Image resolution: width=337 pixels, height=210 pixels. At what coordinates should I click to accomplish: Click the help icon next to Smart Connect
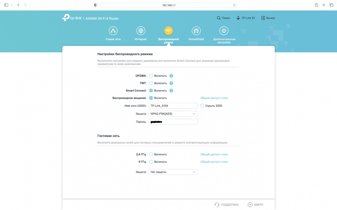click(x=171, y=91)
